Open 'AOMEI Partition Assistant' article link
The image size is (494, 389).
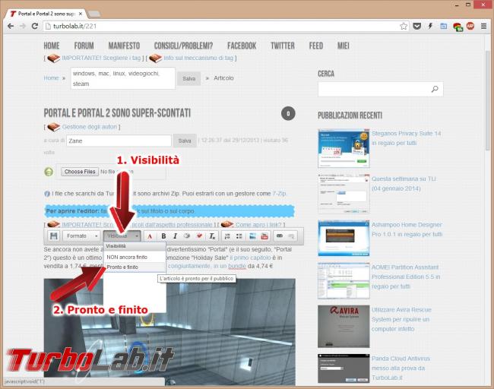(406, 277)
